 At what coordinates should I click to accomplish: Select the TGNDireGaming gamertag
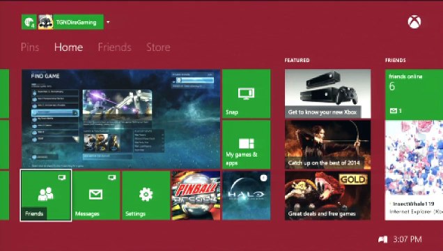77,22
